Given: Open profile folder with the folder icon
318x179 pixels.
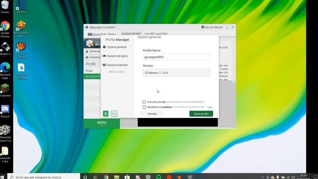Looking at the screenshot, I should point(114,114).
